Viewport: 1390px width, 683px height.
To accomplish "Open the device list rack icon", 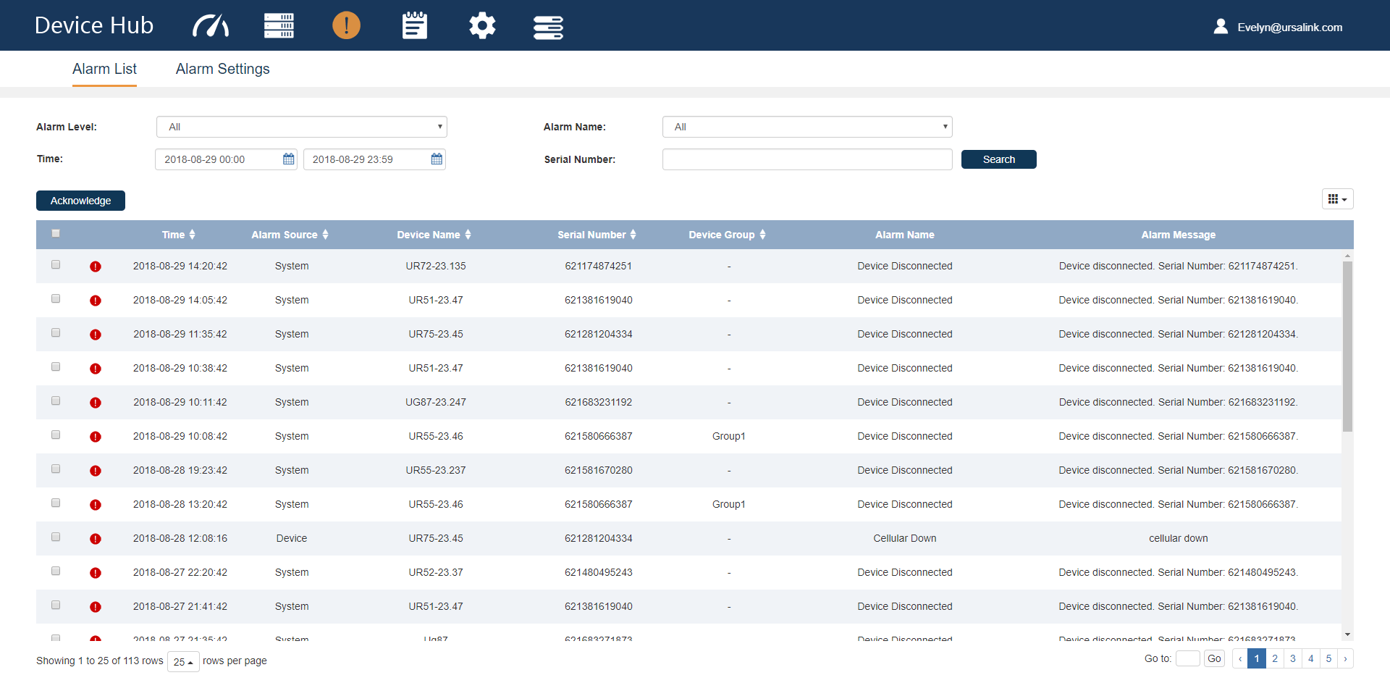I will pyautogui.click(x=279, y=26).
